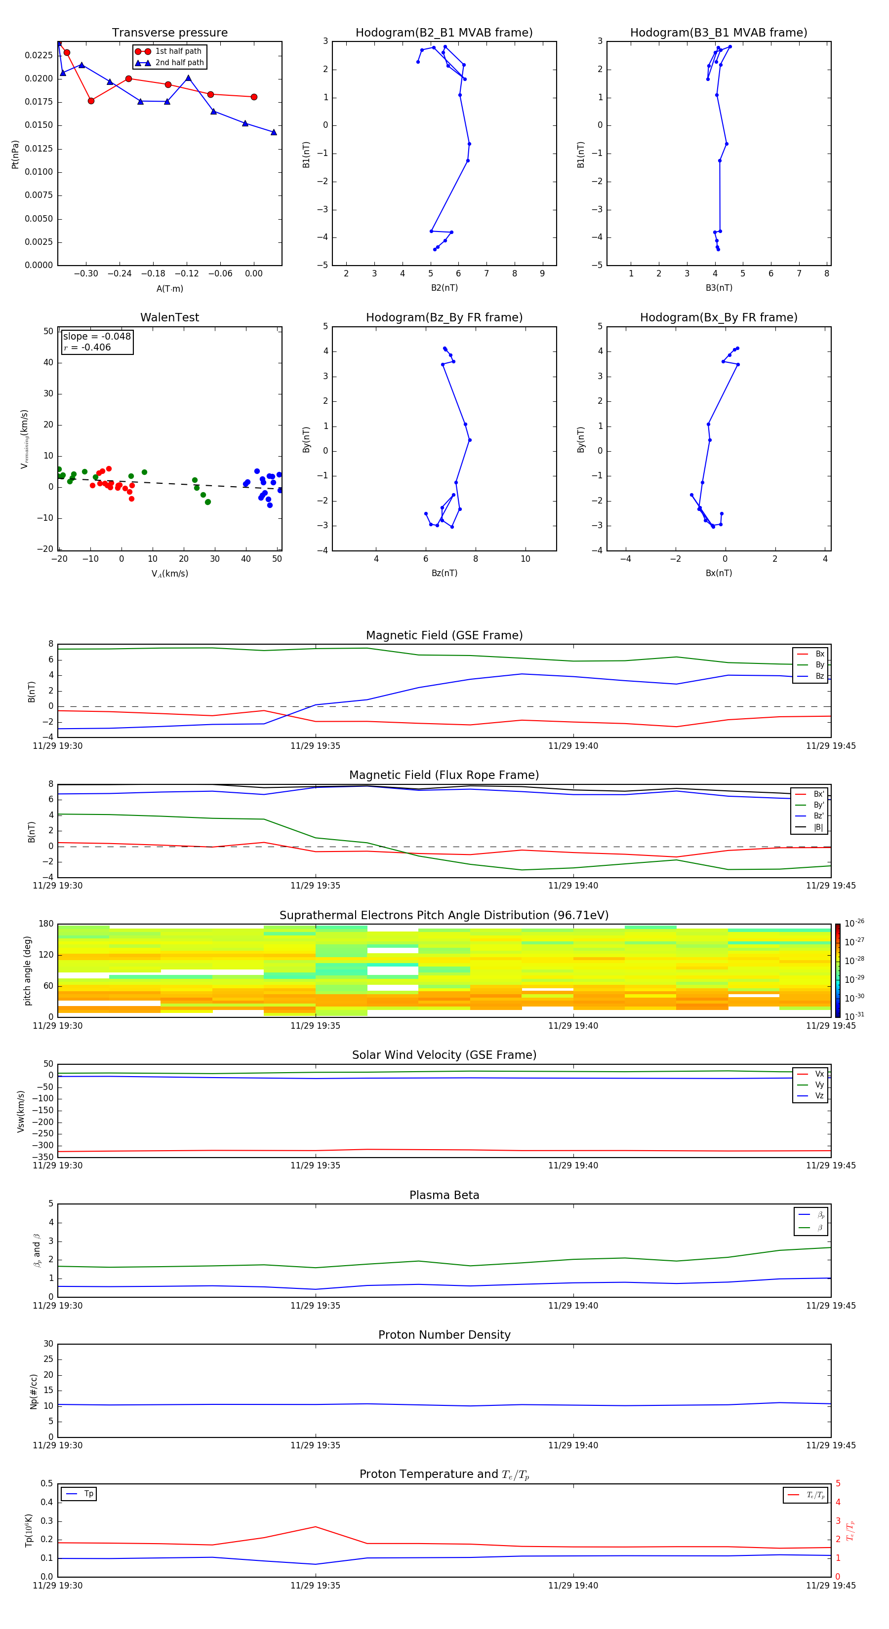Click the 'Vx' legend entry in velocity plot

810,1074
